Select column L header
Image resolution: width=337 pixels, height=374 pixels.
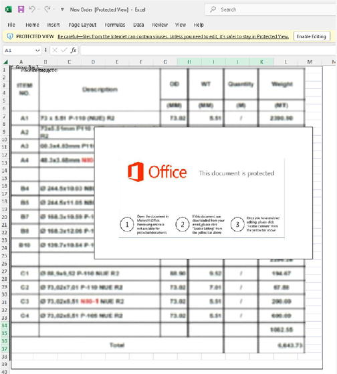[286, 62]
